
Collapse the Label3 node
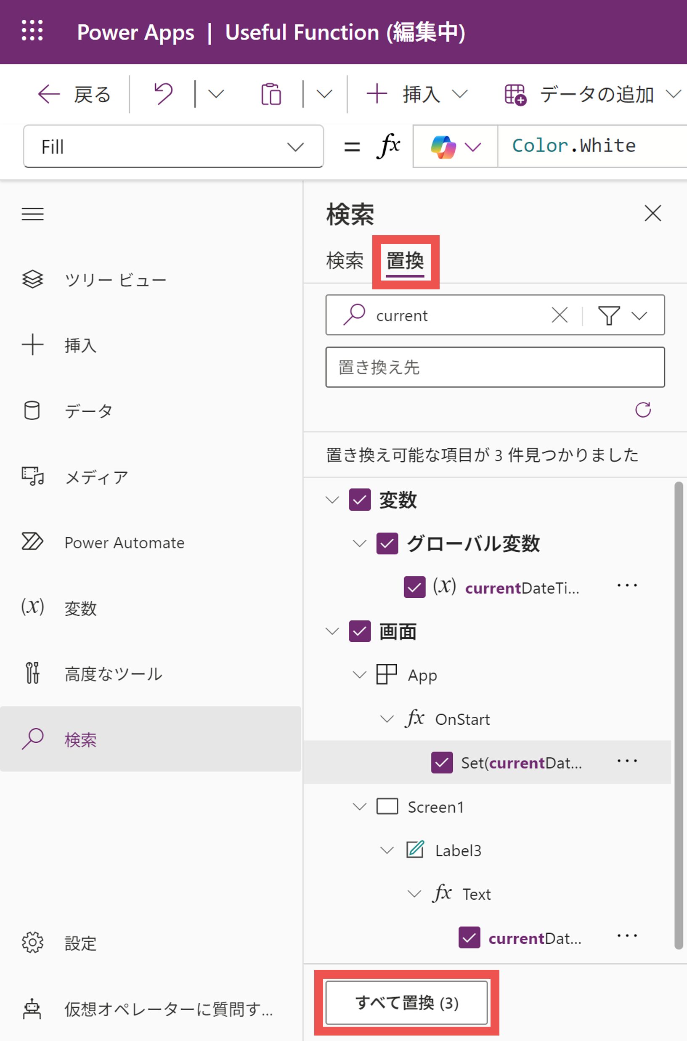coord(387,850)
